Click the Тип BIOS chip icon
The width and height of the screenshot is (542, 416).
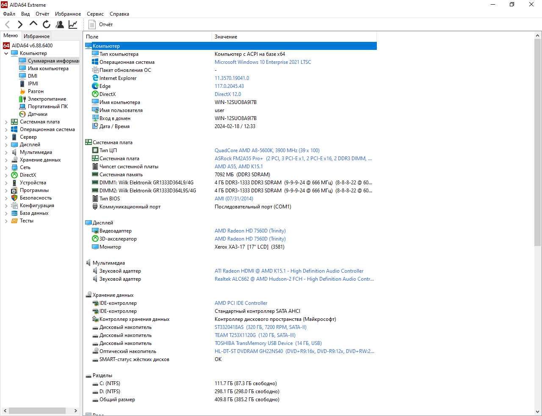95,199
